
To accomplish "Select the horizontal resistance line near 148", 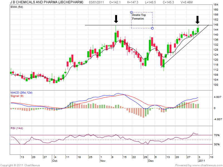I will [x=100, y=25].
